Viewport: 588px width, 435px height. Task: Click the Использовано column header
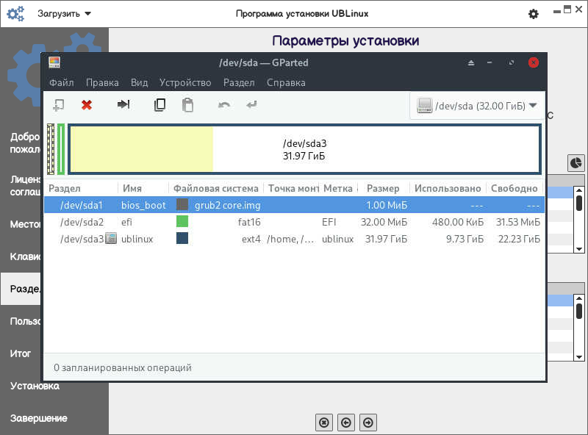(x=448, y=188)
